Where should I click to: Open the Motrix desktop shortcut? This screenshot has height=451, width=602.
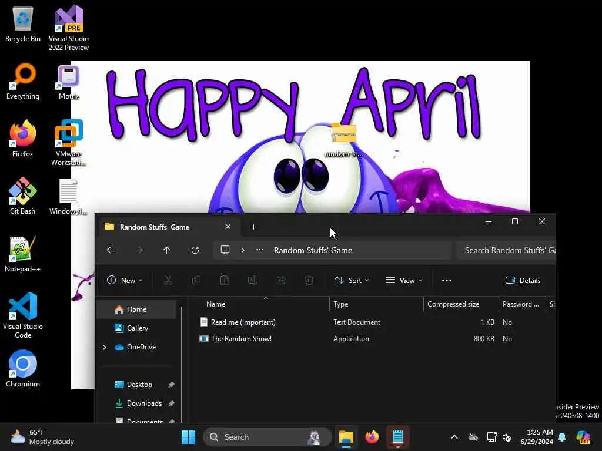[x=68, y=81]
